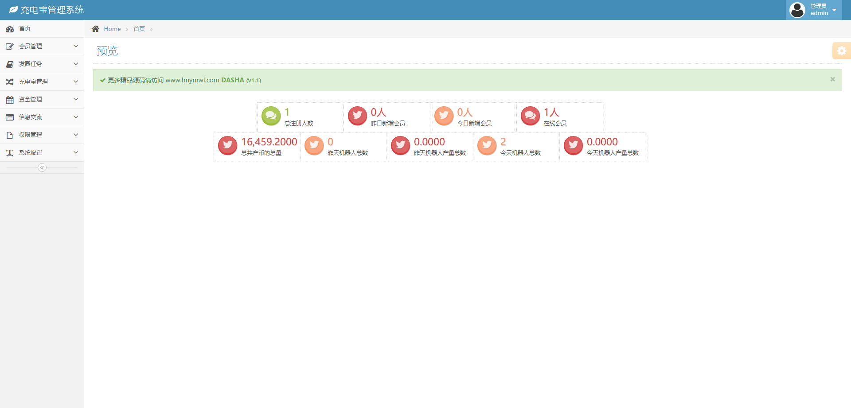This screenshot has width=851, height=408.
Task: Open the 权限管理 sidebar menu
Action: click(x=30, y=135)
